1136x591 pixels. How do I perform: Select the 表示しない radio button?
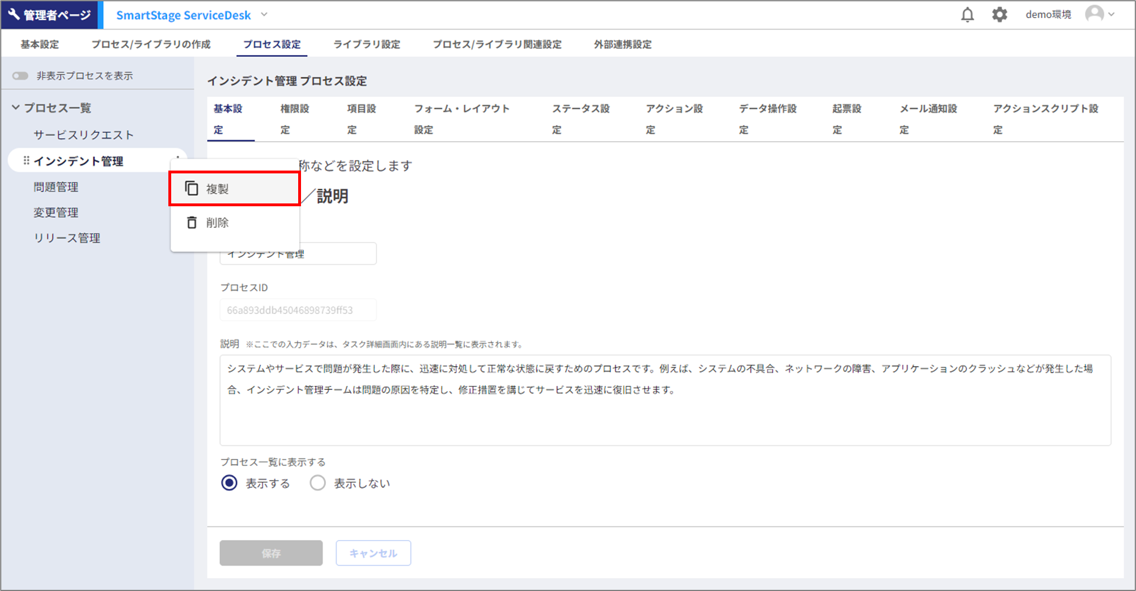(317, 483)
